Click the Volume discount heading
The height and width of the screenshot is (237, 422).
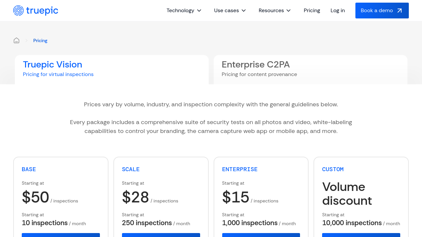coord(347,194)
